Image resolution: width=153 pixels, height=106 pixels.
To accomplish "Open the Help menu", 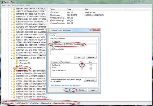I will coord(28,6).
